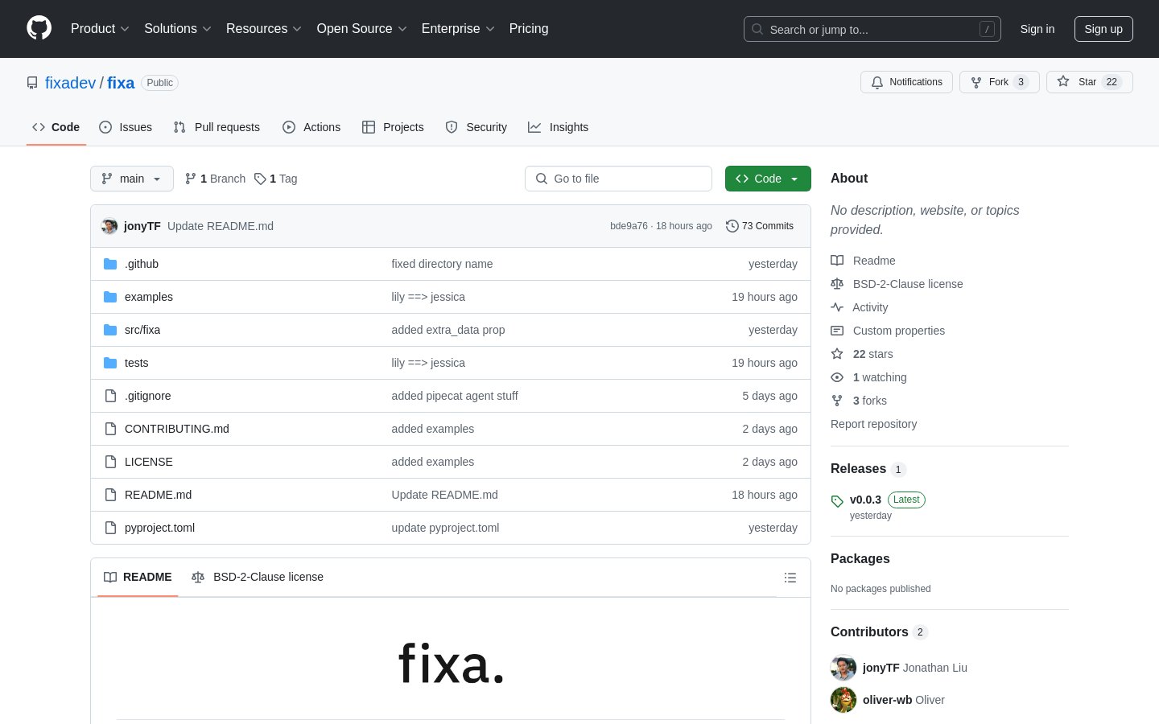Click the examples folder icon
1159x724 pixels.
pyautogui.click(x=110, y=297)
